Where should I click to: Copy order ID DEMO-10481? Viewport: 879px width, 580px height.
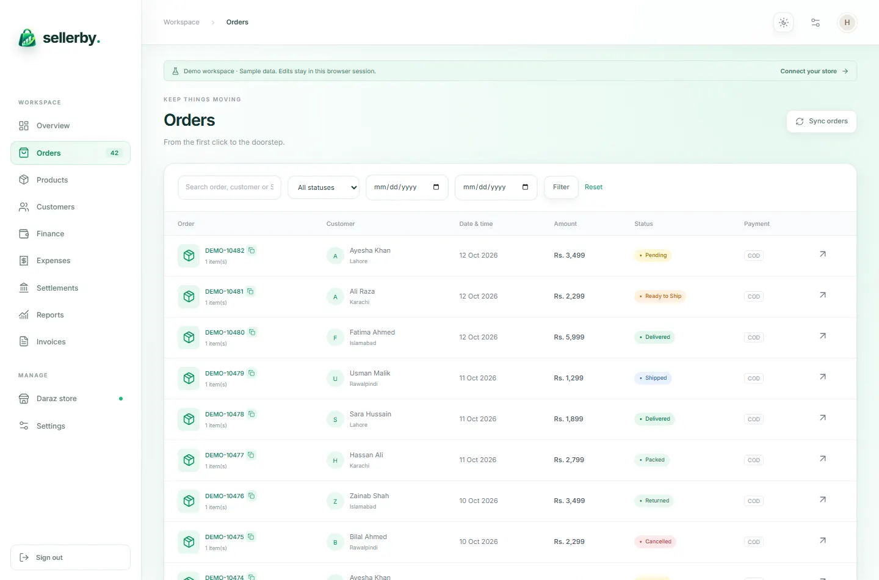click(x=250, y=291)
